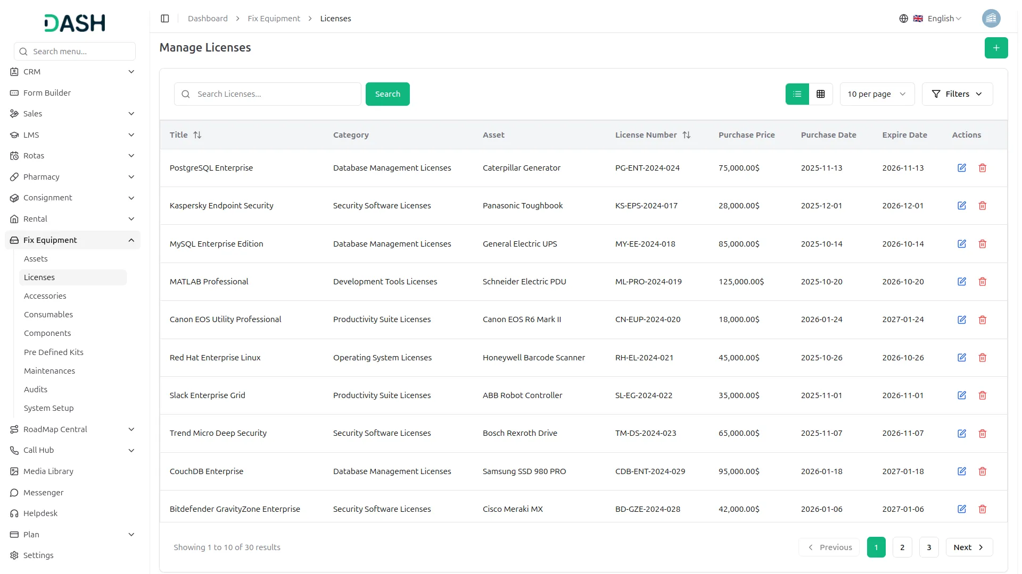Image resolution: width=1022 pixels, height=574 pixels.
Task: Open Accessories in the sidebar
Action: (x=45, y=296)
